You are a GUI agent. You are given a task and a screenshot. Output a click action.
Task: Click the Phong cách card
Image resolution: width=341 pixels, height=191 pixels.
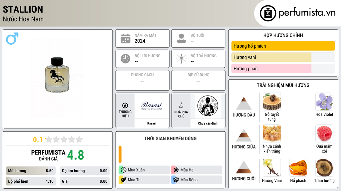pos(143,80)
